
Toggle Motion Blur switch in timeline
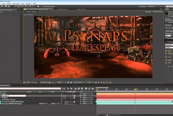click(x=82, y=89)
